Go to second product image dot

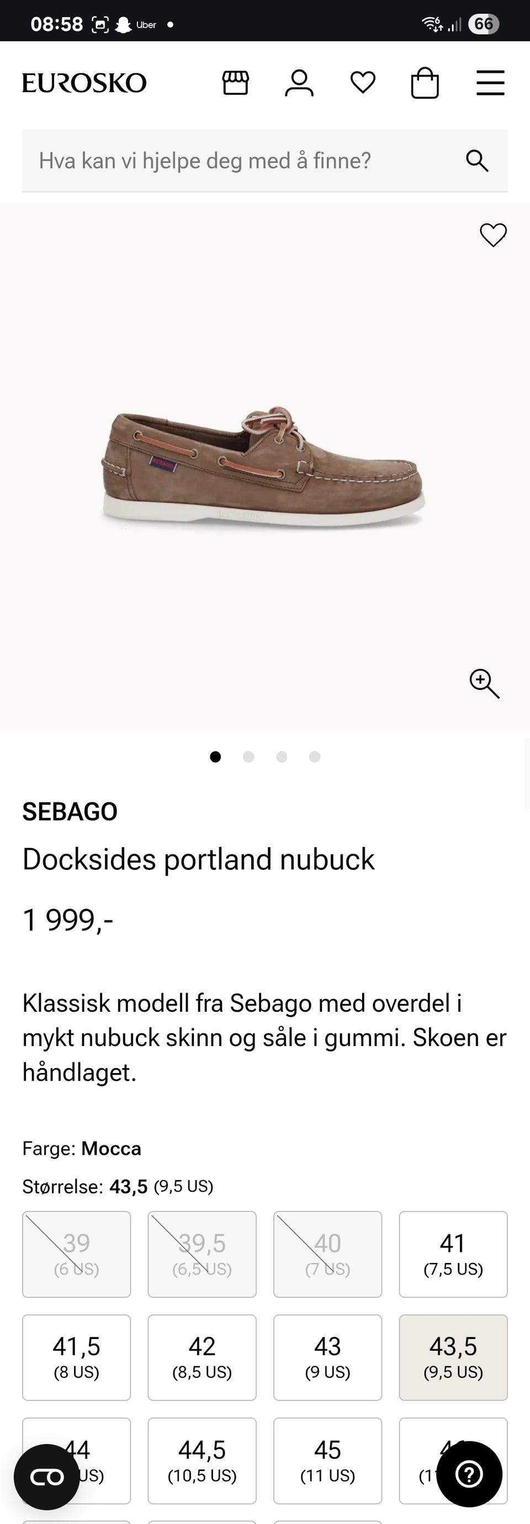(x=248, y=757)
